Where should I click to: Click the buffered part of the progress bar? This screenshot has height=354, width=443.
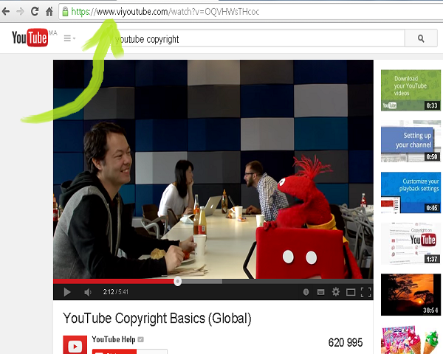(202, 281)
